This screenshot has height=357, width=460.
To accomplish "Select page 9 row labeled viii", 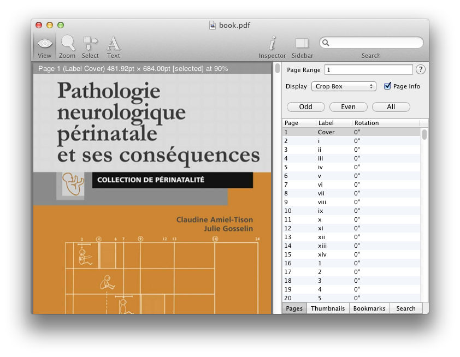I will coord(351,202).
